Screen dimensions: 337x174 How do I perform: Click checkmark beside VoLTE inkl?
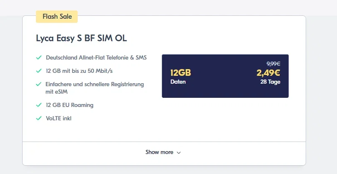pyautogui.click(x=39, y=118)
